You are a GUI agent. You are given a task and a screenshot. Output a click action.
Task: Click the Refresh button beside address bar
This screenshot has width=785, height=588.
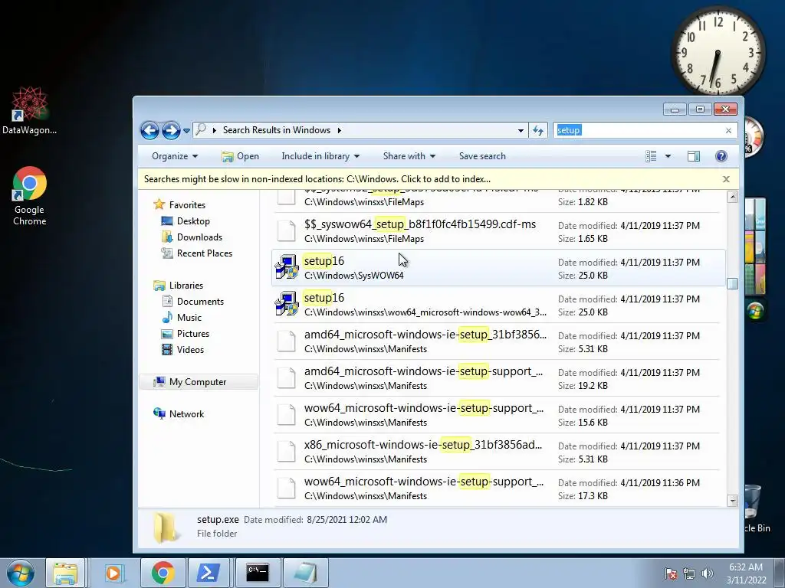pos(538,130)
